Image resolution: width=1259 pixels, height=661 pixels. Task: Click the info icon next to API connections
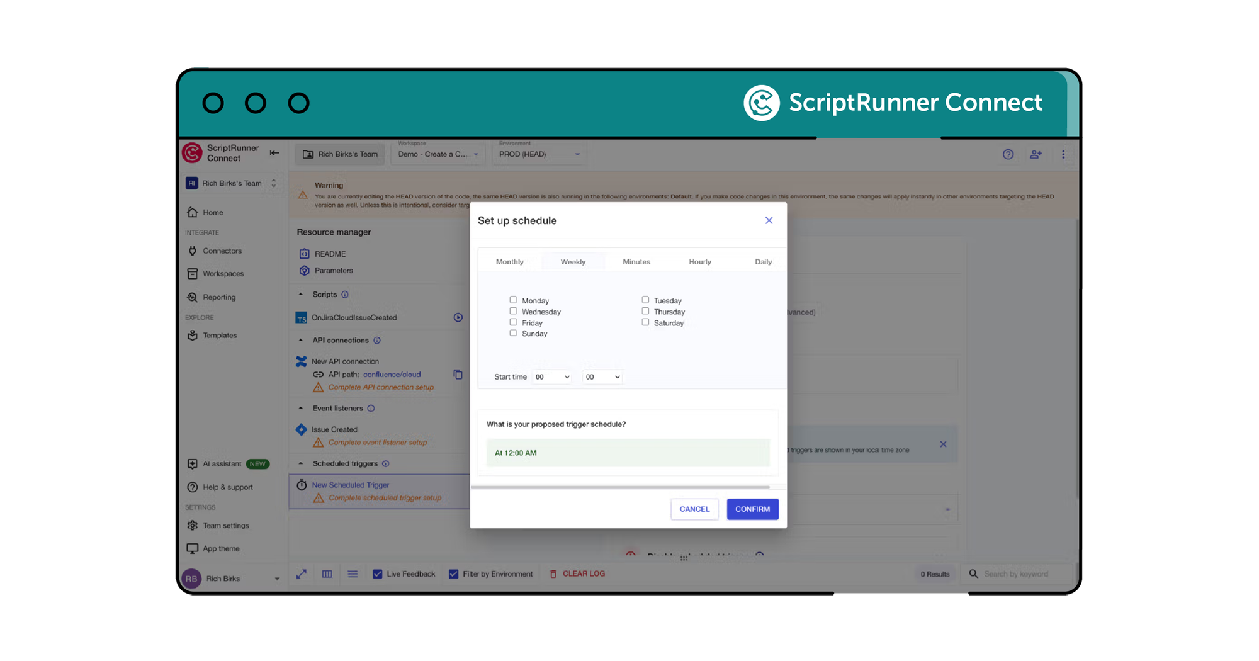(x=377, y=341)
